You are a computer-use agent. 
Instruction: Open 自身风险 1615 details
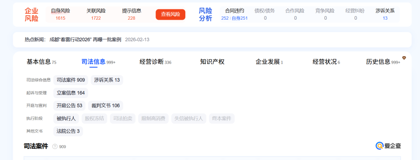61,14
